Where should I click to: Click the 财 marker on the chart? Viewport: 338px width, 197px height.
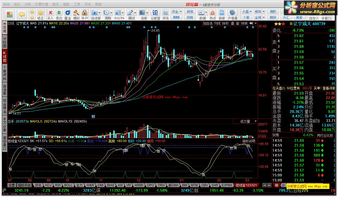[93, 116]
